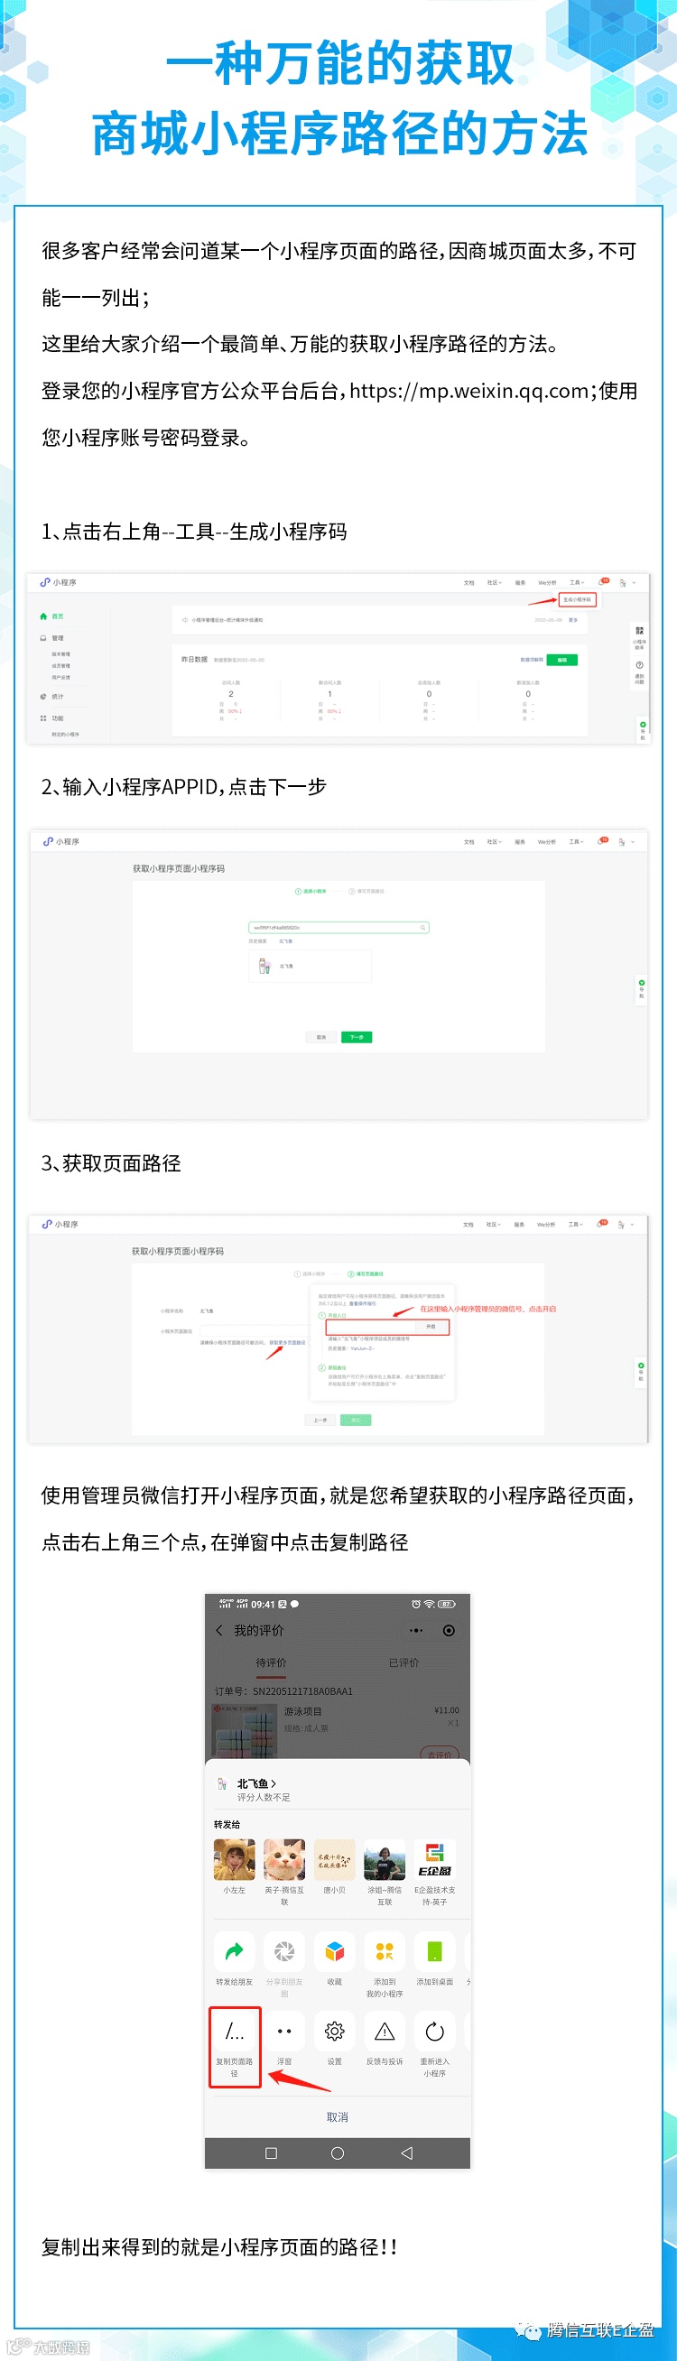The width and height of the screenshot is (677, 2361).
Task: Click 小程序助手 QR icon on right sidebar
Action: coord(639,631)
